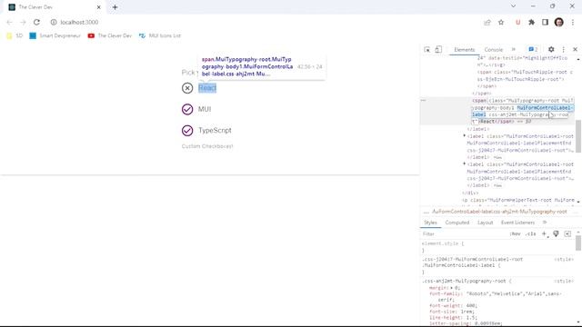Open the Styles pane tab

[x=430, y=223]
